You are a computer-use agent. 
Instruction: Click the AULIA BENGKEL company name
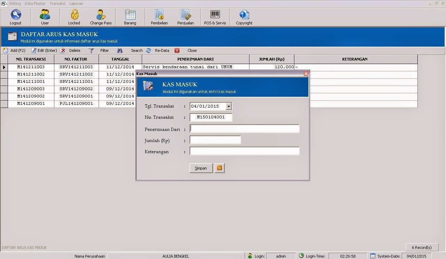[x=176, y=256]
